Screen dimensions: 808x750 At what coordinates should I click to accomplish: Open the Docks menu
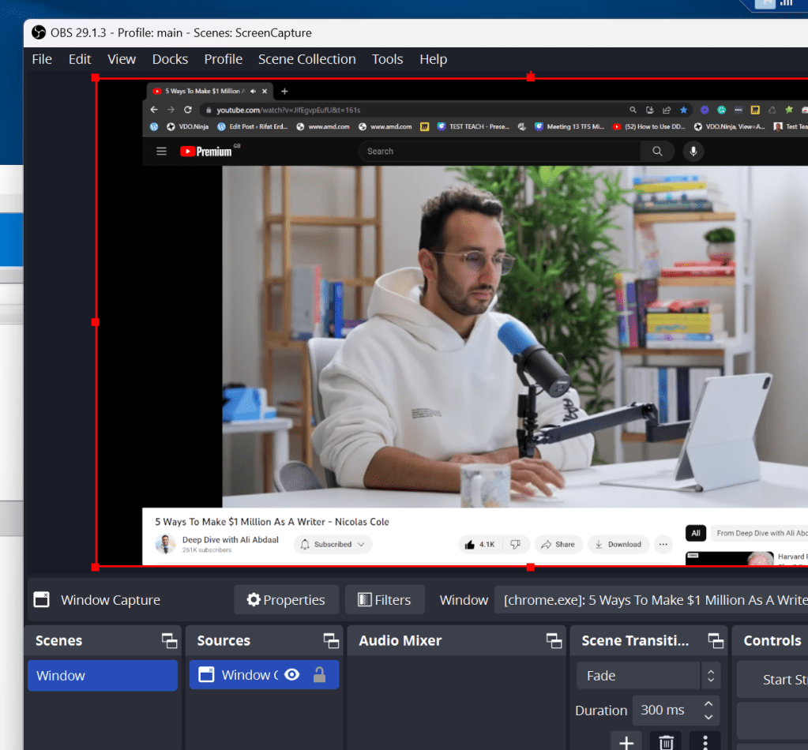(170, 59)
